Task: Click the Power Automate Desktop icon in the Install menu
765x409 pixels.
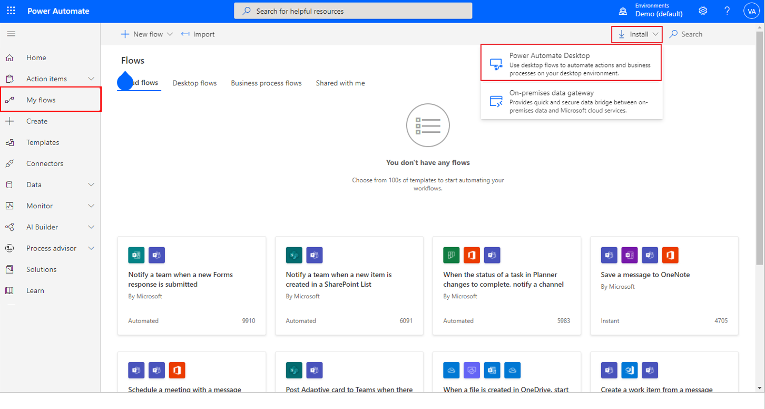Action: click(x=496, y=63)
